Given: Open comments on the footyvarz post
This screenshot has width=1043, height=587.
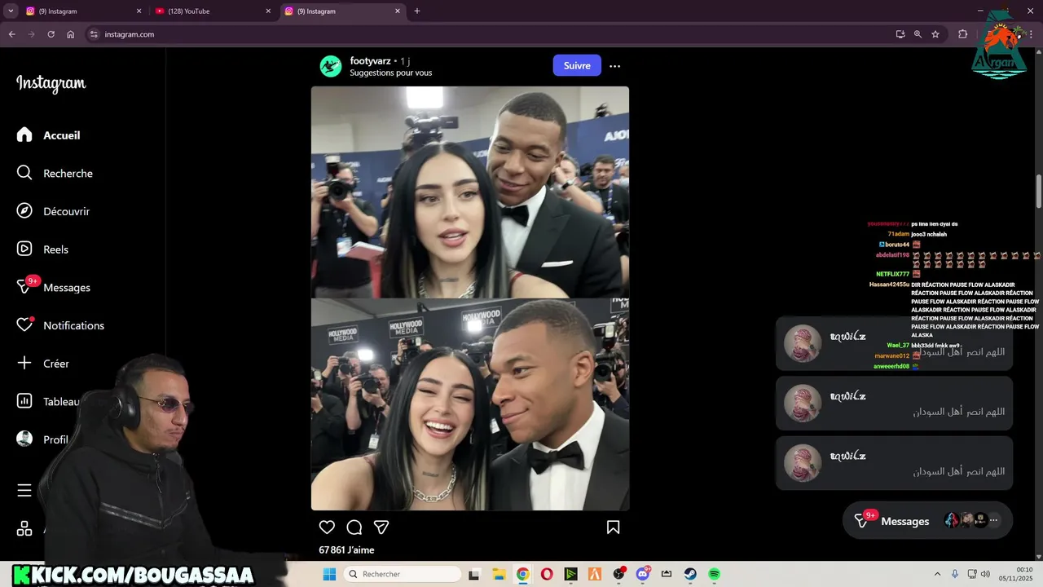Looking at the screenshot, I should click(354, 527).
